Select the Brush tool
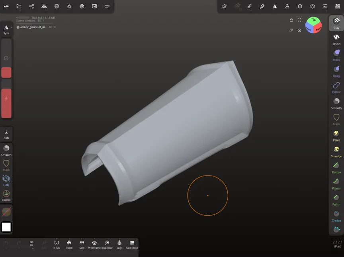Screen dimensions: 344x257 pyautogui.click(x=336, y=39)
